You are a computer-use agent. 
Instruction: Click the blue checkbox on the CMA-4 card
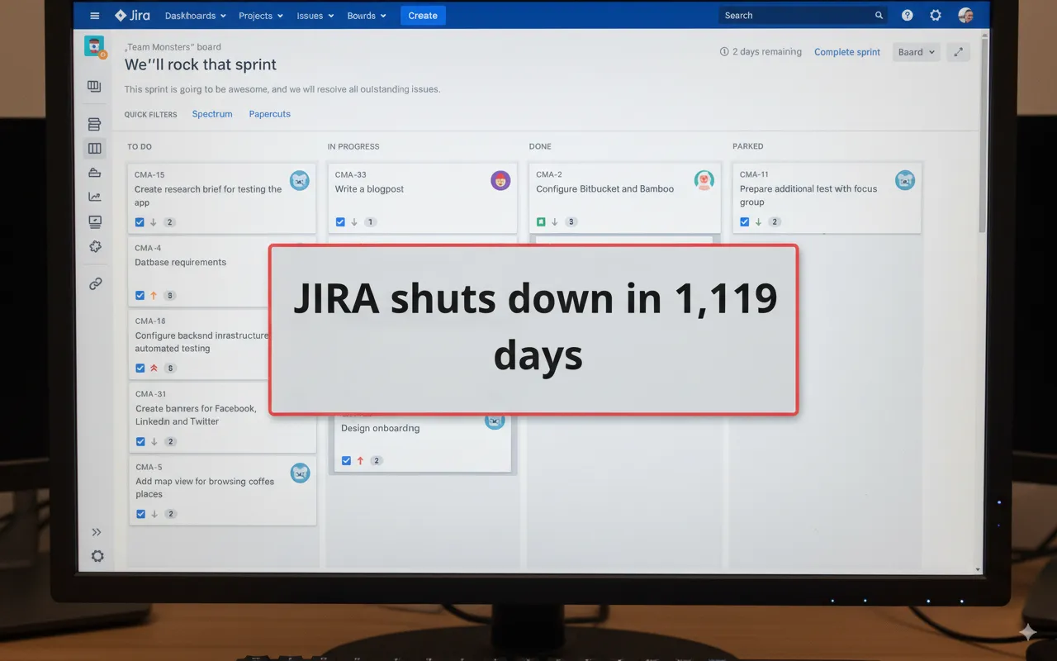point(140,295)
